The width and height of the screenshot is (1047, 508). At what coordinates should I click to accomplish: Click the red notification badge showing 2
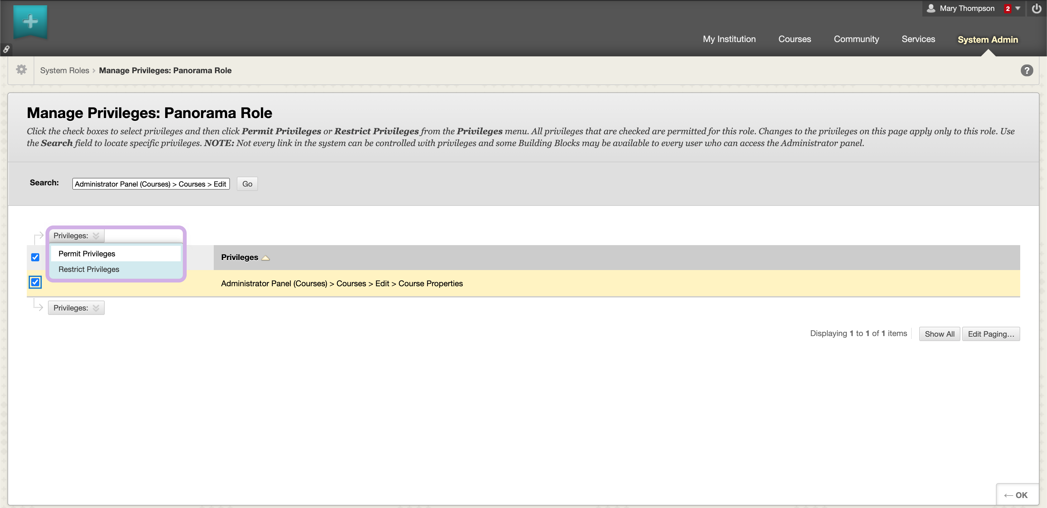tap(1007, 8)
